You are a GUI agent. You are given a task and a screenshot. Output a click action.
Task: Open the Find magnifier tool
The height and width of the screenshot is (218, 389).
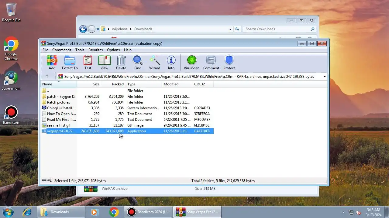pos(138,63)
